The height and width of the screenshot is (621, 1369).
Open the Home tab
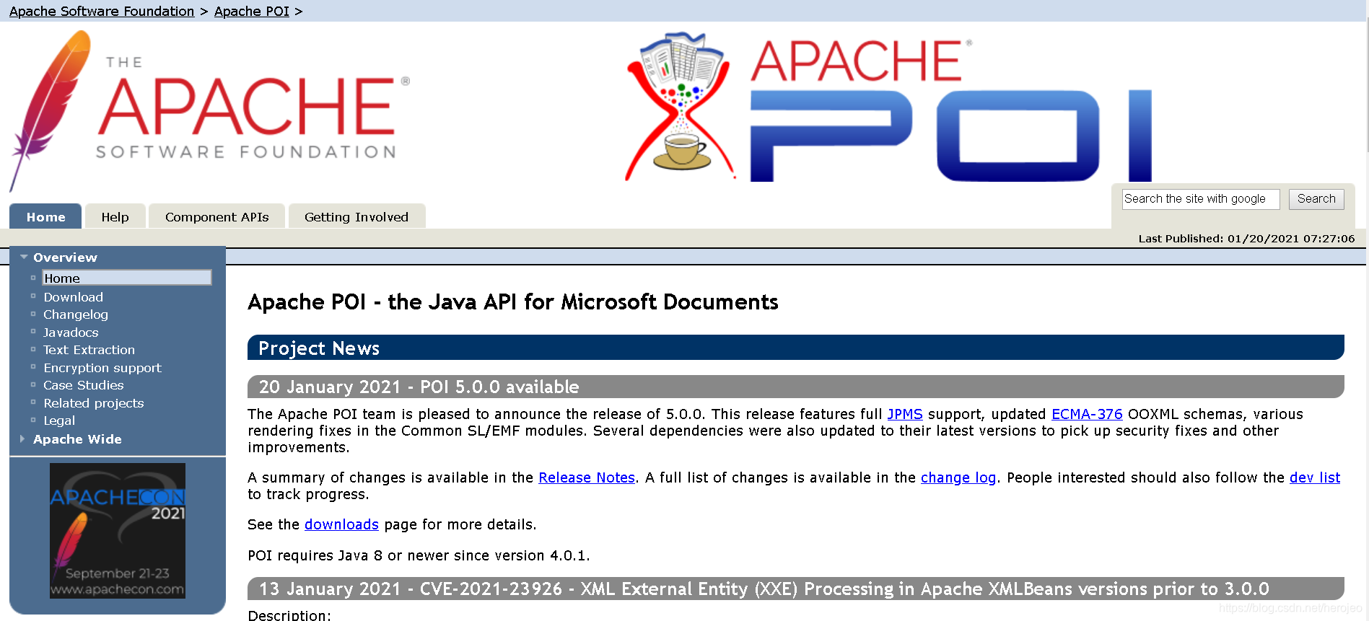click(x=45, y=216)
